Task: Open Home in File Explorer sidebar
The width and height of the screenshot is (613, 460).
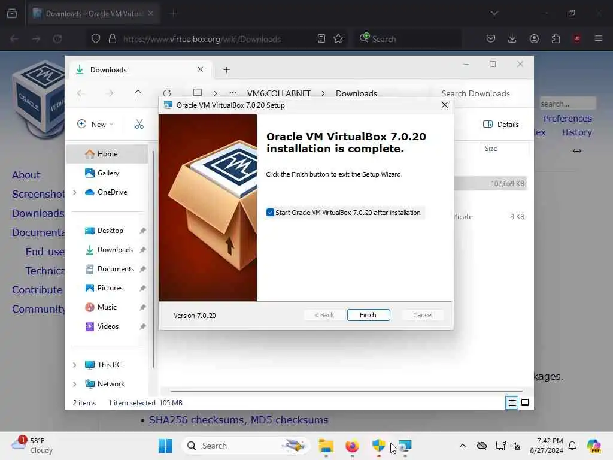Action: pos(107,154)
